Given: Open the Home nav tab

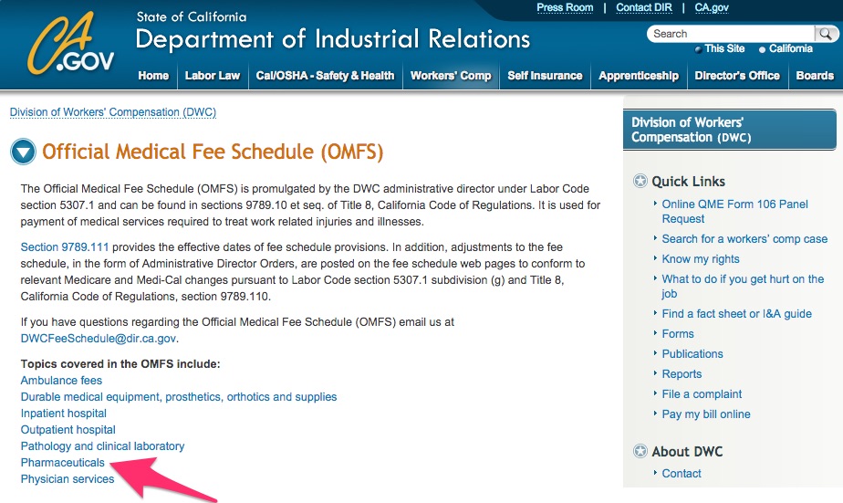Looking at the screenshot, I should (153, 76).
